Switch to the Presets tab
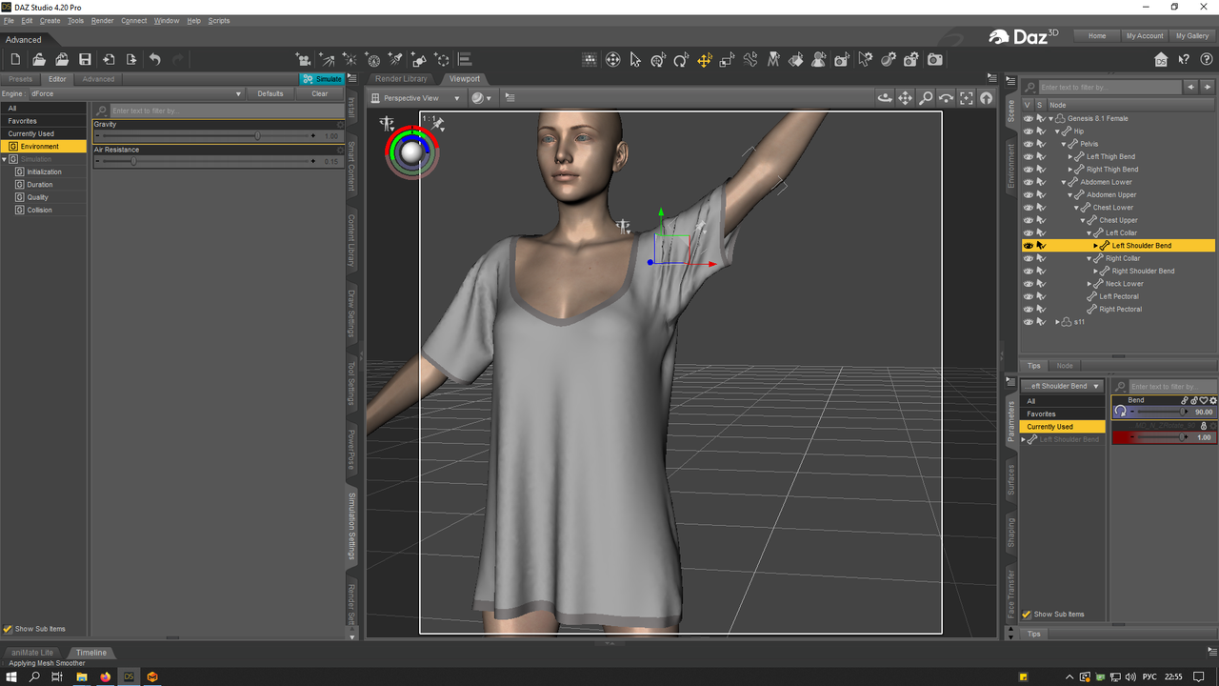Image resolution: width=1219 pixels, height=686 pixels. [20, 79]
